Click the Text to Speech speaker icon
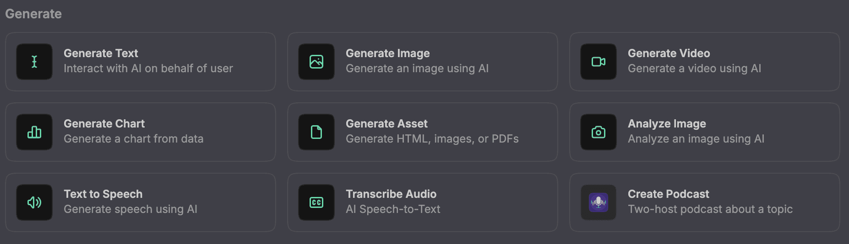The width and height of the screenshot is (849, 244). pyautogui.click(x=34, y=202)
